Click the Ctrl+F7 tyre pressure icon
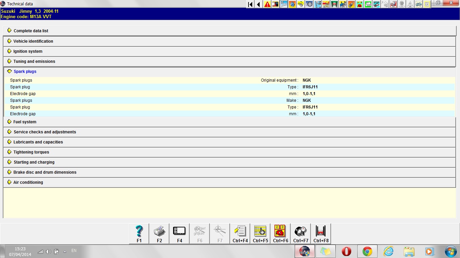Screen dimensions: 460x258 point(301,233)
